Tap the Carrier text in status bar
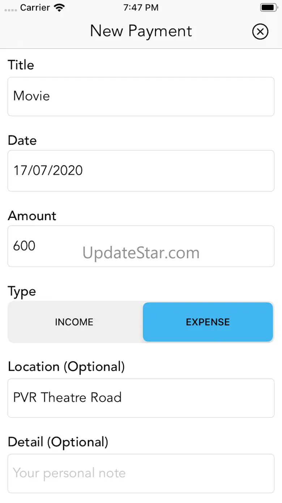 [x=35, y=8]
